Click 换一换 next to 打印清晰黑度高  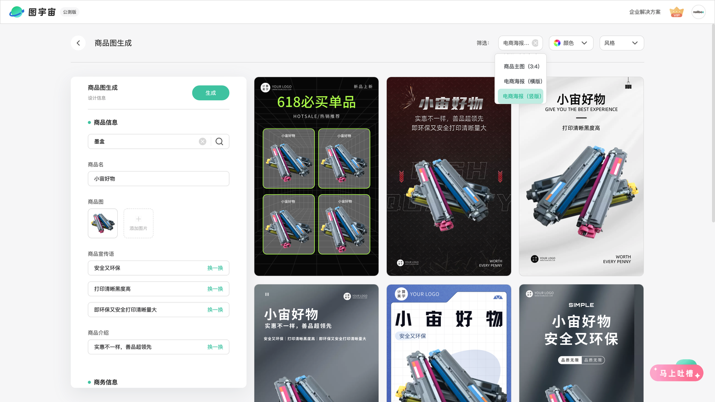point(215,289)
